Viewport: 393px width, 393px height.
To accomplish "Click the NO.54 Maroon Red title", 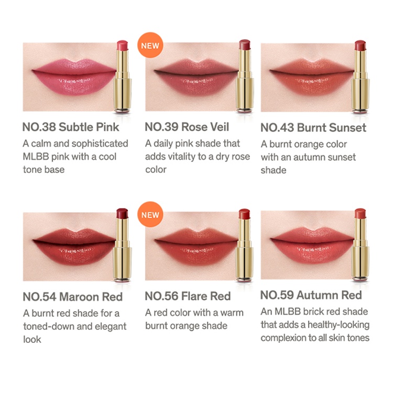I will 73,297.
